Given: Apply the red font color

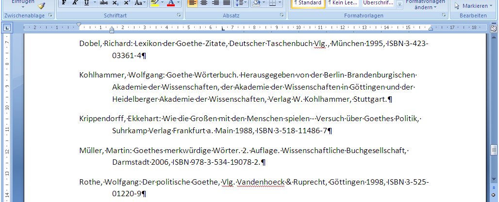Looking at the screenshot, I should tap(171, 3).
